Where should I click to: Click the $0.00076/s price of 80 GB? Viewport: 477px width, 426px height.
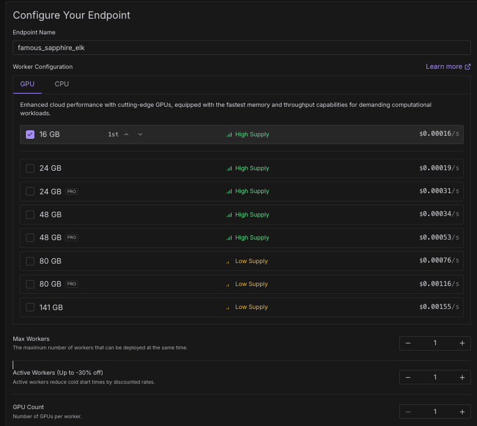pos(439,261)
